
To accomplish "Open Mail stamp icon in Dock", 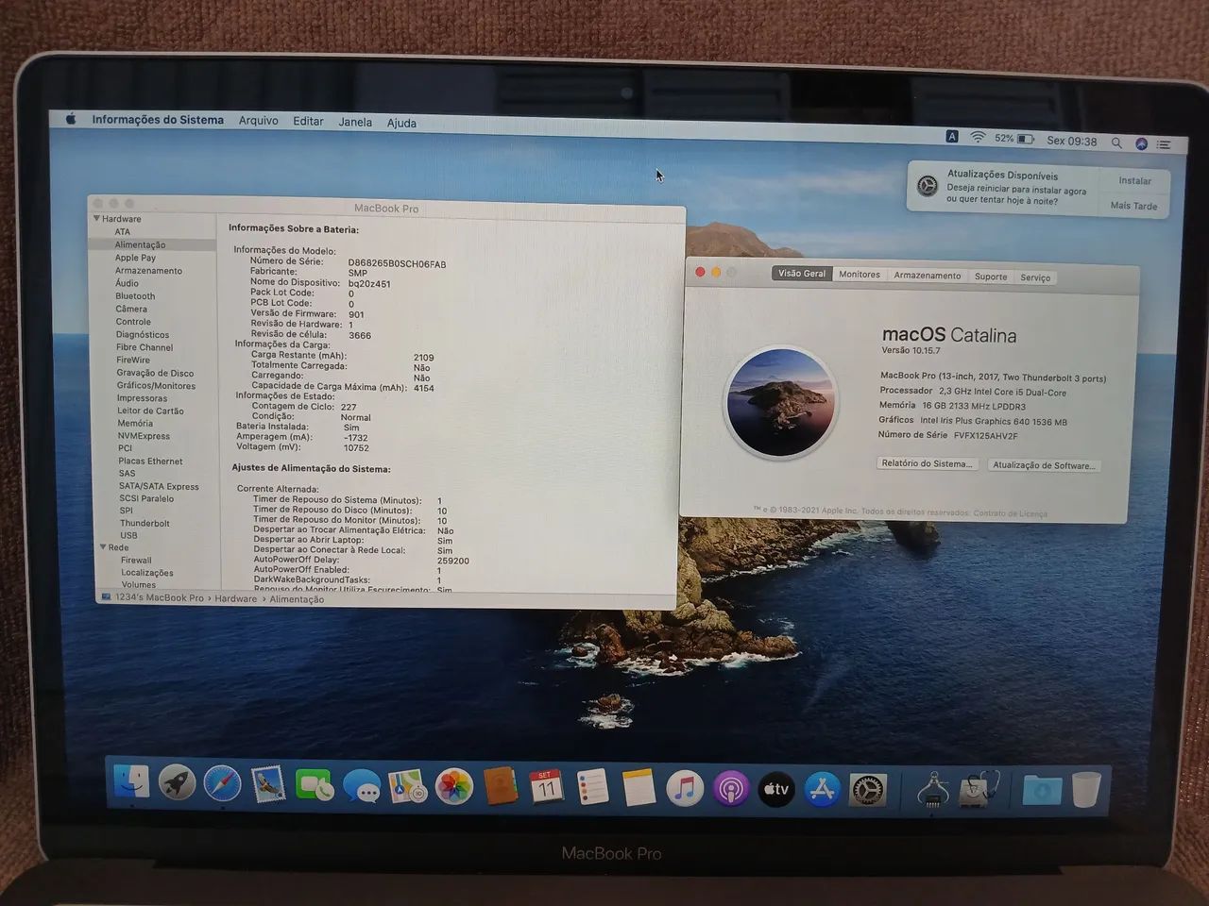I will (x=268, y=785).
